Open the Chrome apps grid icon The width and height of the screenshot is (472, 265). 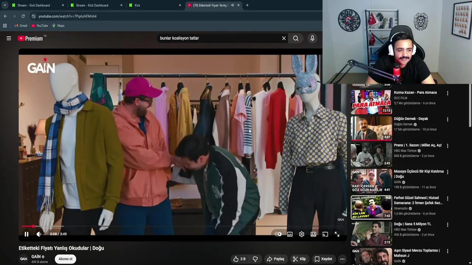tap(5, 26)
